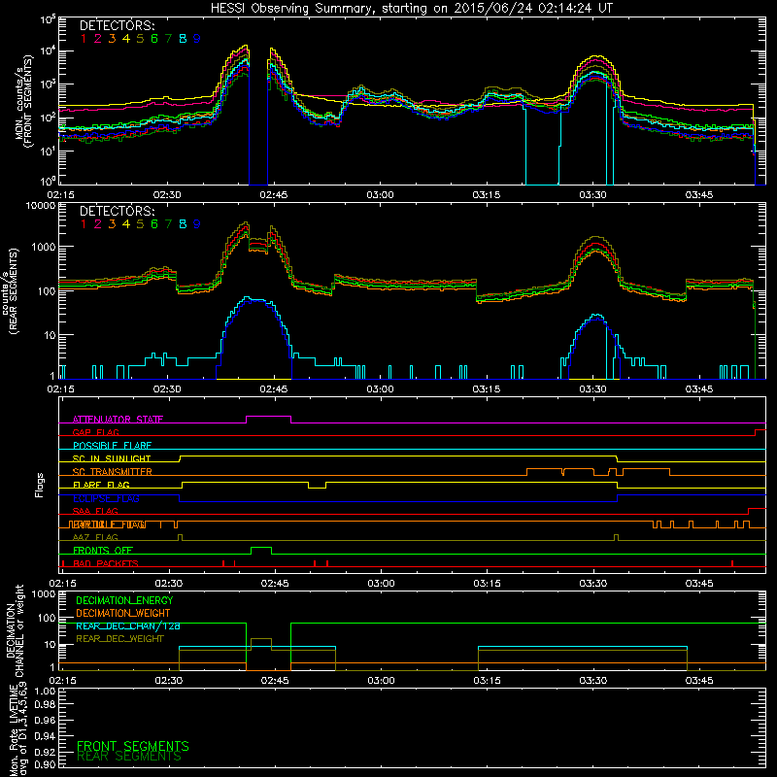
Task: Click the Flags y-axis title
Action: pos(40,485)
